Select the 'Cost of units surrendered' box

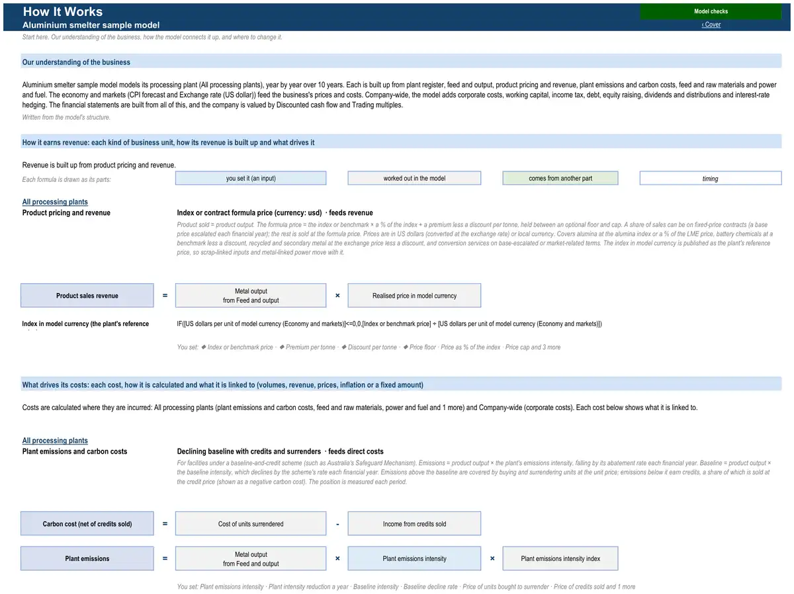point(251,524)
